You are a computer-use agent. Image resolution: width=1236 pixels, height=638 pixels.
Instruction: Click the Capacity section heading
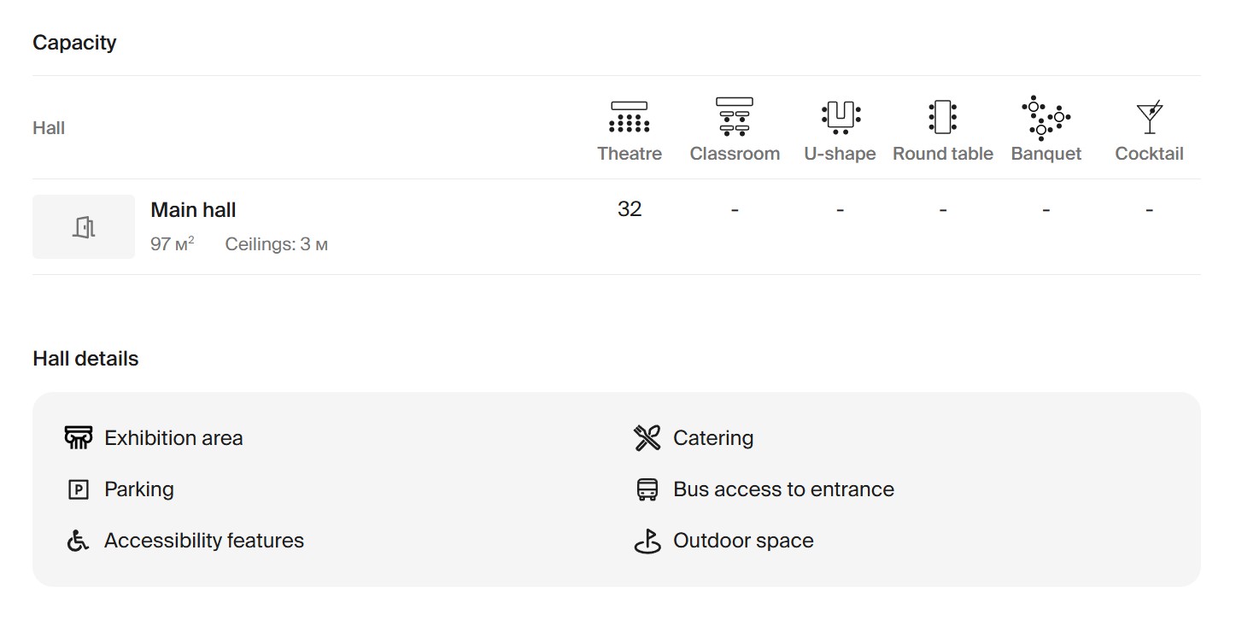tap(74, 43)
